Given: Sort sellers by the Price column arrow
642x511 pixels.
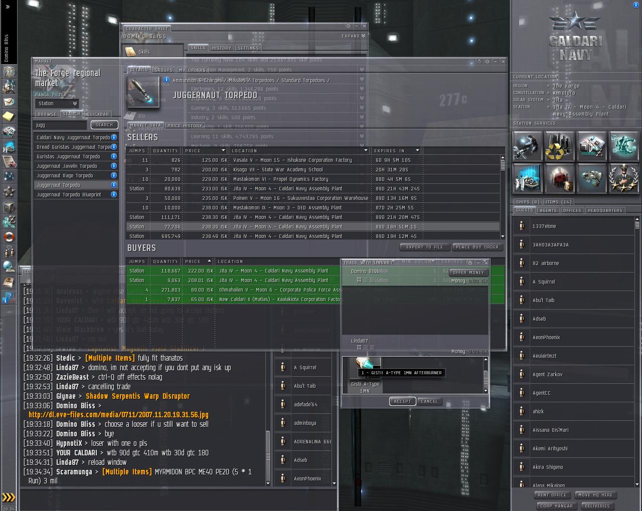Looking at the screenshot, I should point(223,150).
